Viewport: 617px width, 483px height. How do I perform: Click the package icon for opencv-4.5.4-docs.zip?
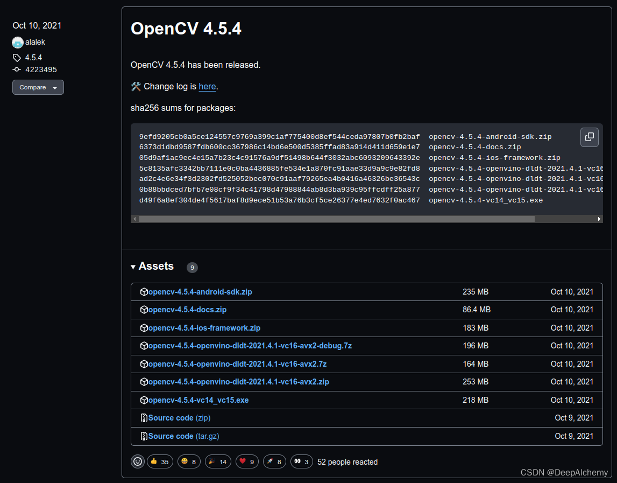[x=144, y=310]
